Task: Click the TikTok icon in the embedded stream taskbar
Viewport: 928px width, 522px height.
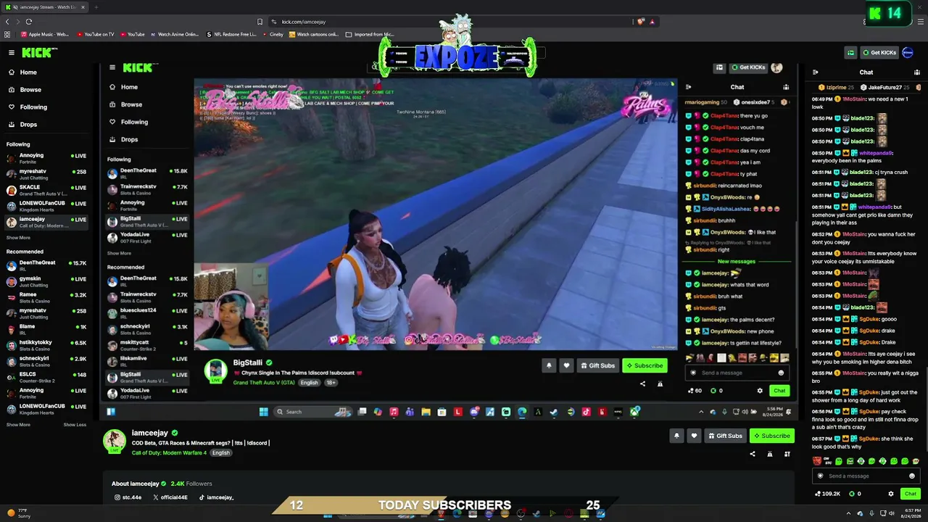Action: point(586,412)
